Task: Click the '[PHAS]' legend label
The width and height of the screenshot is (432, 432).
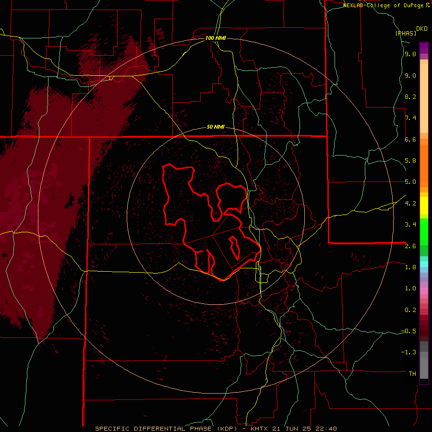Action: (x=406, y=34)
